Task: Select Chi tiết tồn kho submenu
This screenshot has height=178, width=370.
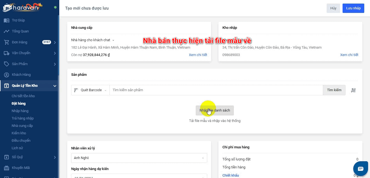Action: click(x=23, y=96)
